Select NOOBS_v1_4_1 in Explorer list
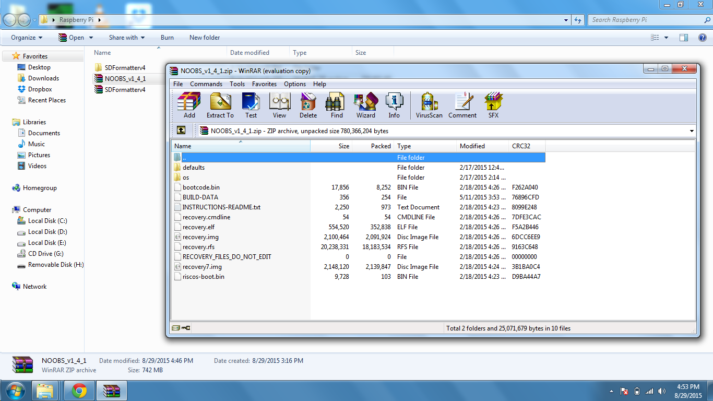Image resolution: width=713 pixels, height=401 pixels. 125,79
